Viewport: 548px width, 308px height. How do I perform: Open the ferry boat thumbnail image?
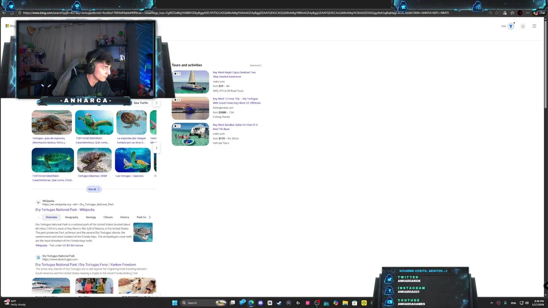[51, 286]
